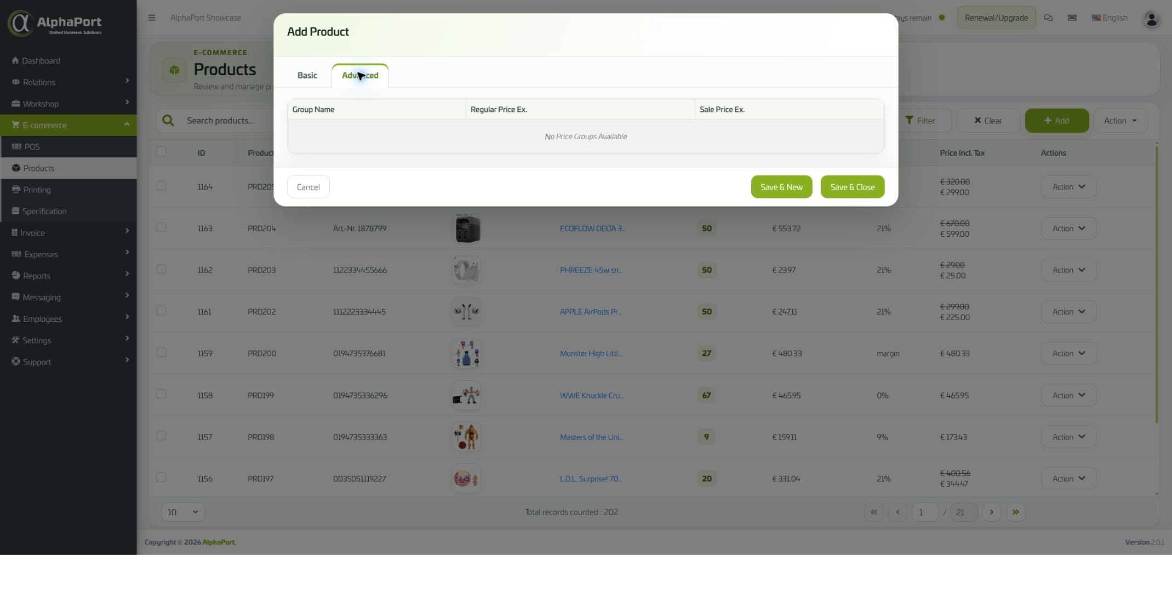Viewport: 1172px width, 592px height.
Task: Click the AlphaPort logo
Action: [x=55, y=24]
